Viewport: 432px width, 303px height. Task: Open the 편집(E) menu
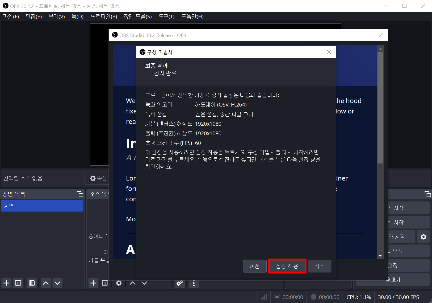(x=33, y=17)
